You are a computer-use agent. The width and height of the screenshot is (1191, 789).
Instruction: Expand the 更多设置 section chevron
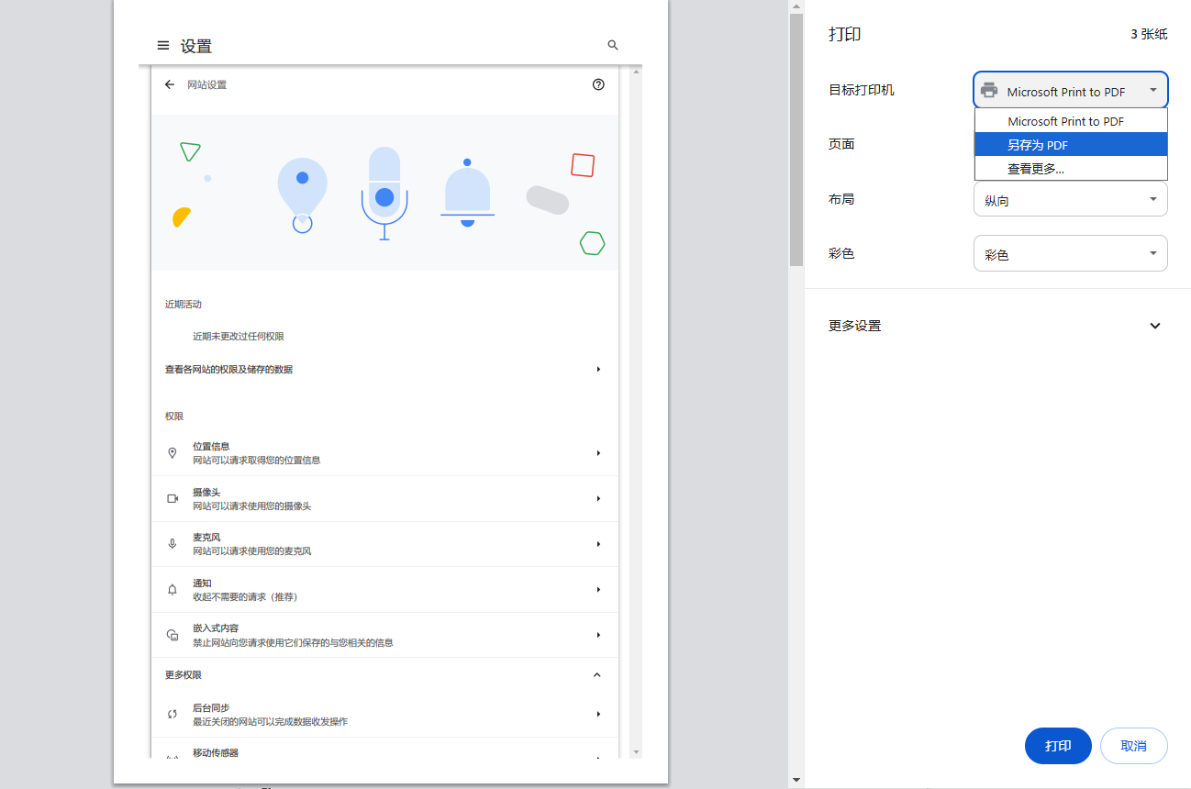pyautogui.click(x=1155, y=326)
